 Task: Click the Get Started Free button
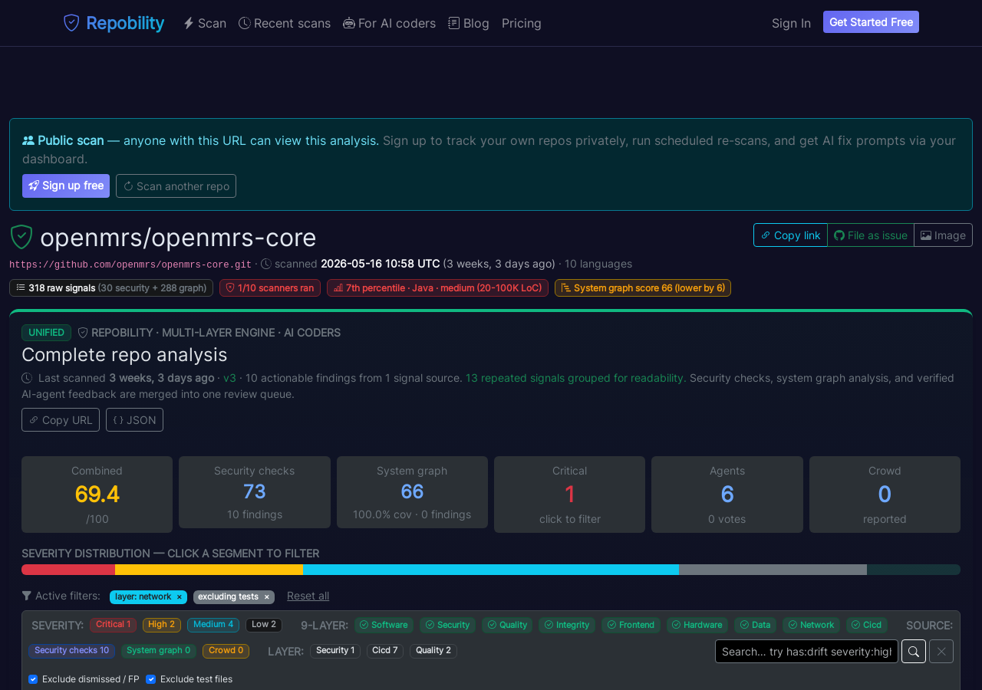871,22
